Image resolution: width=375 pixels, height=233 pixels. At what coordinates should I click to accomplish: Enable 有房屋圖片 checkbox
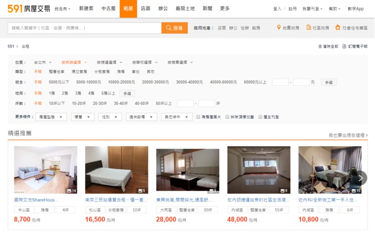tap(198, 117)
